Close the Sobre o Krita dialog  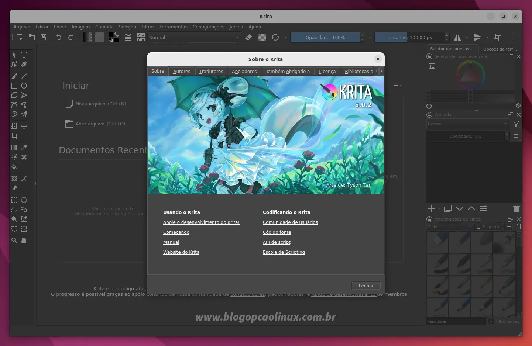tap(378, 59)
